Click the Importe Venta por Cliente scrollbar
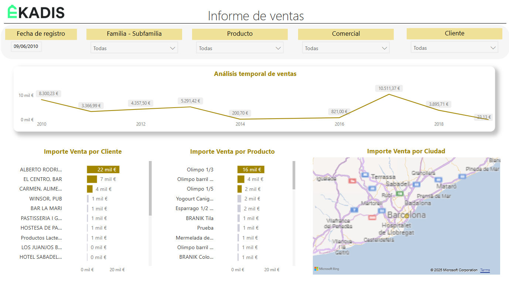This screenshot has width=509, height=286. point(150,188)
